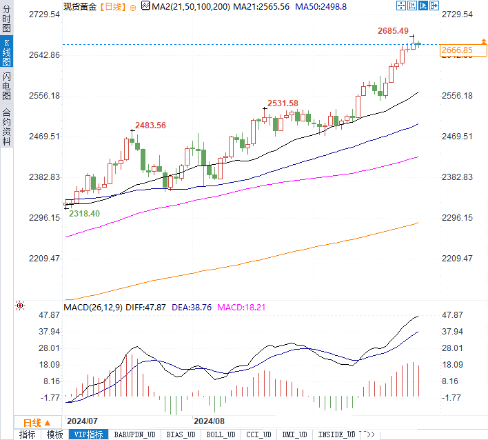Screen dimensions: 488x440
Task: Switch to the BOLL_UD indicator tab
Action: coord(220,434)
